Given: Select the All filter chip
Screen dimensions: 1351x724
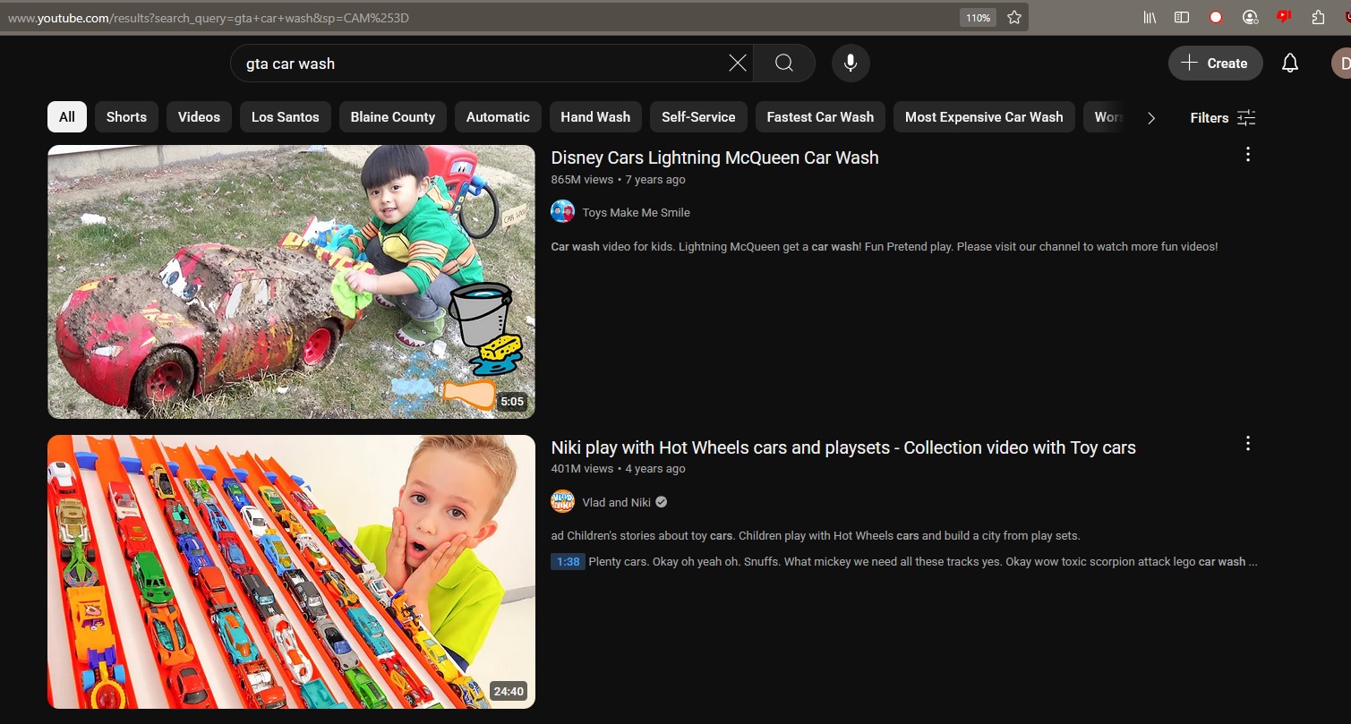Looking at the screenshot, I should (x=67, y=117).
